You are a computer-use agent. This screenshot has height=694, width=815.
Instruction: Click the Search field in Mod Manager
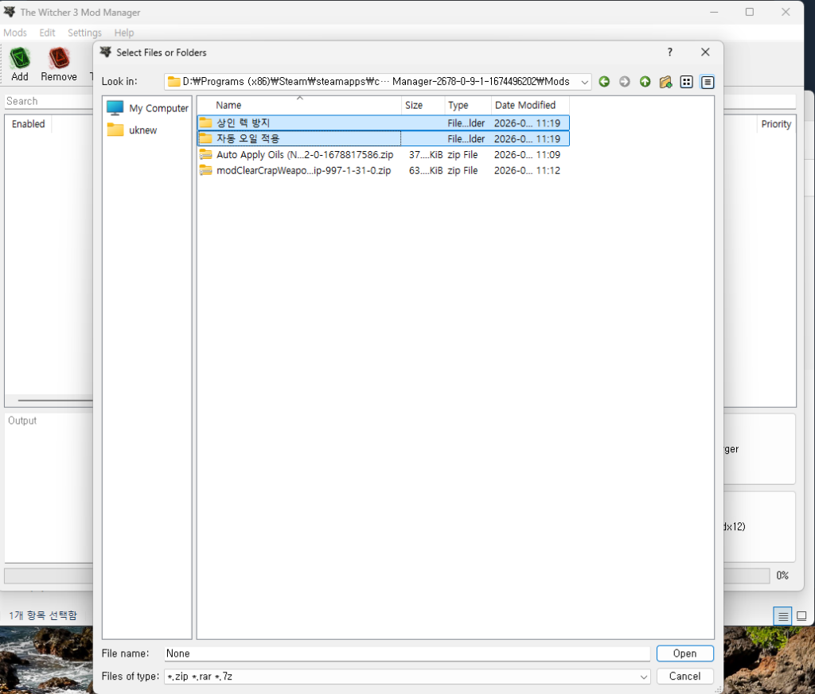click(49, 101)
